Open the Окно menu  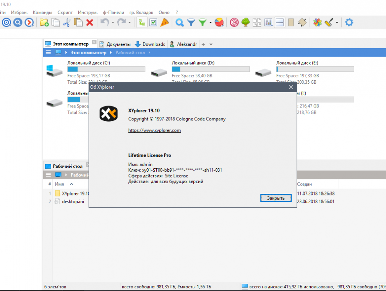click(x=164, y=12)
